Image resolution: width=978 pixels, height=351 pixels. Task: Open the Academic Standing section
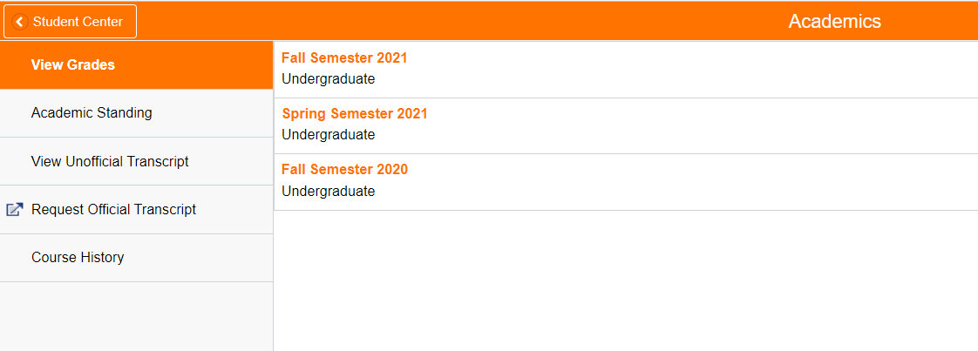click(92, 112)
